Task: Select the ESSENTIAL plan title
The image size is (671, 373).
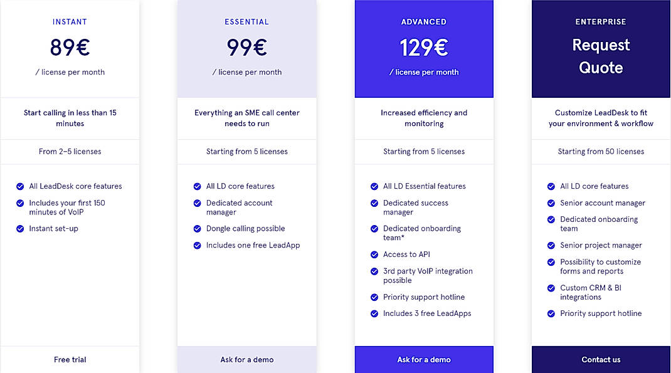Action: pos(246,22)
